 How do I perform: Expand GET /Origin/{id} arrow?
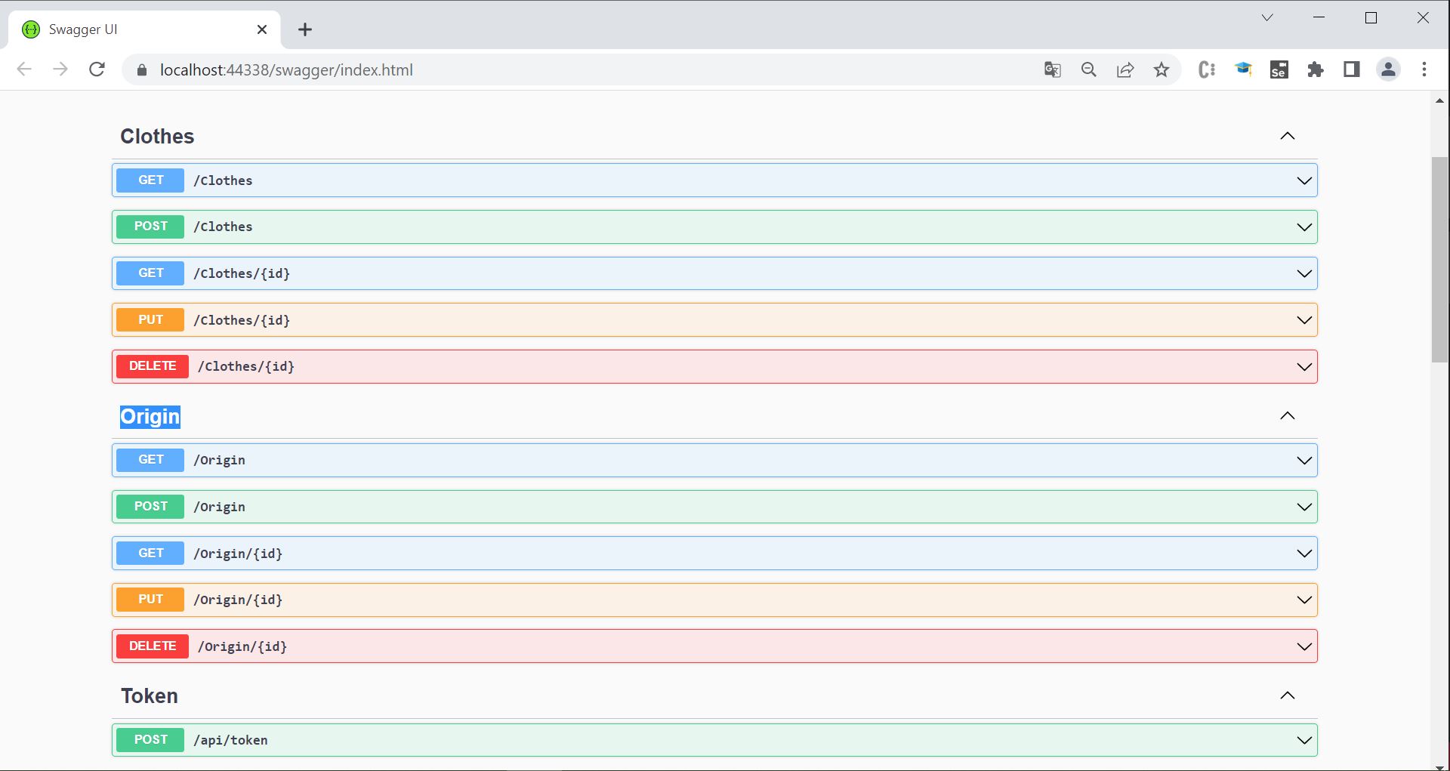[x=1304, y=554]
